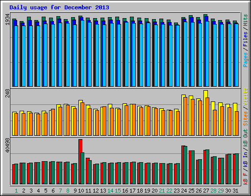This screenshot has height=196, width=251.
Task: Select green day label 7 on the x-axis
Action: 60,191
